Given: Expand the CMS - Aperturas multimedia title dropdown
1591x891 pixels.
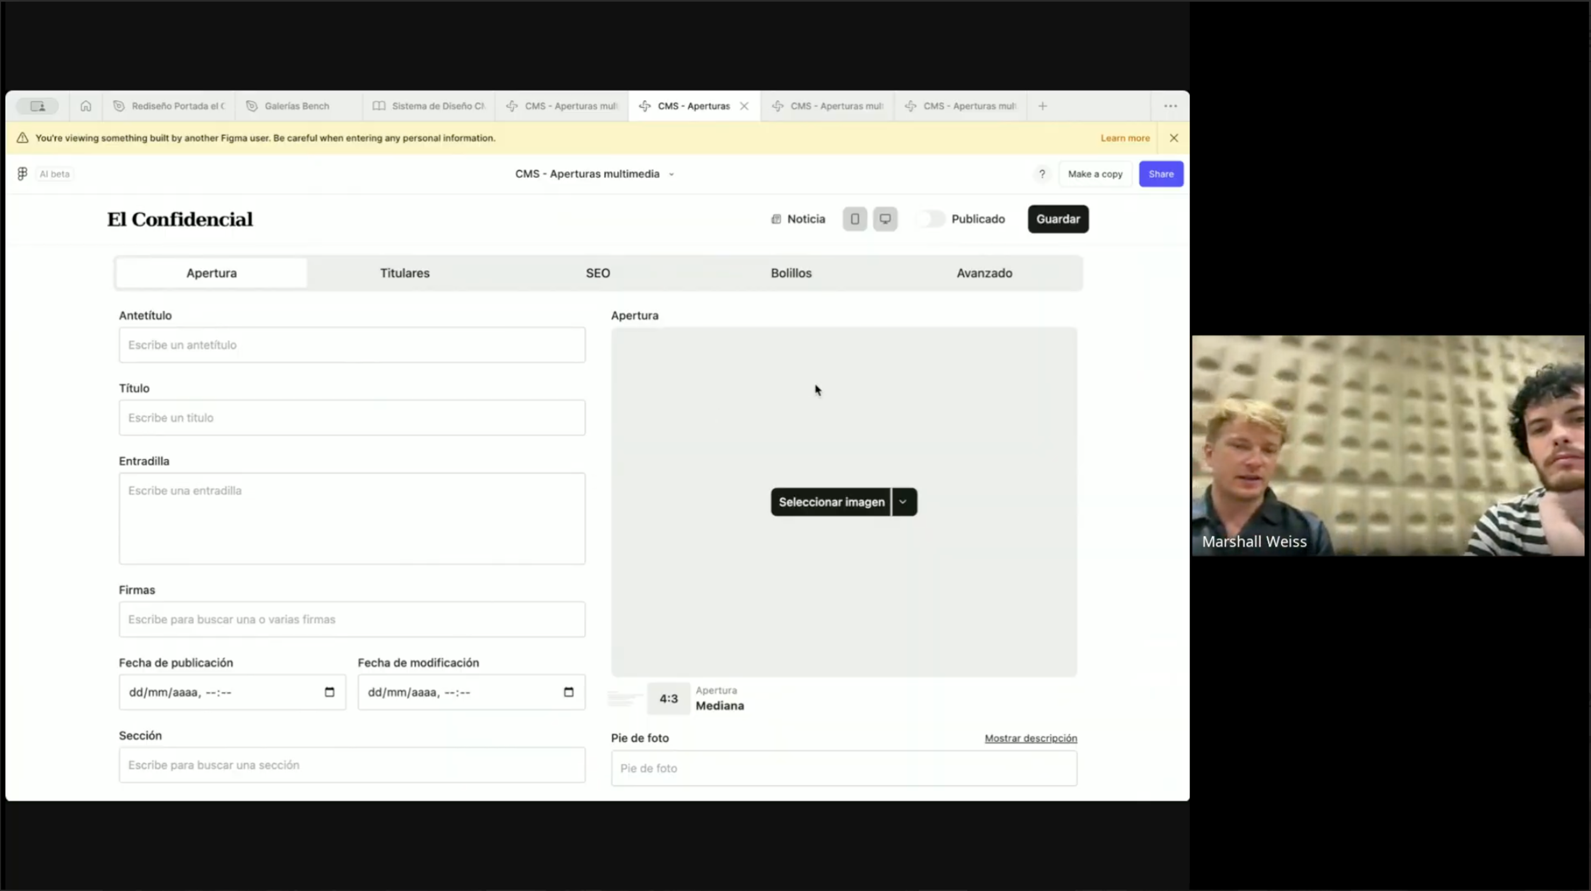Looking at the screenshot, I should tap(671, 175).
